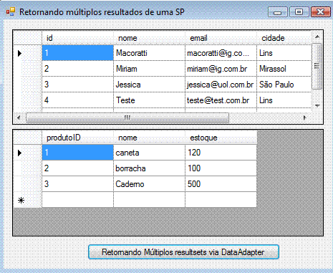The width and height of the screenshot is (333, 273).
Task: Select the cell 'Macoratti'
Action: pos(149,53)
